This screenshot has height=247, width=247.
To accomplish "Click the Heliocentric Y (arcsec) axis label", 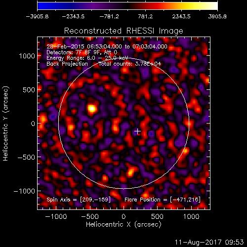I will tap(5, 123).
